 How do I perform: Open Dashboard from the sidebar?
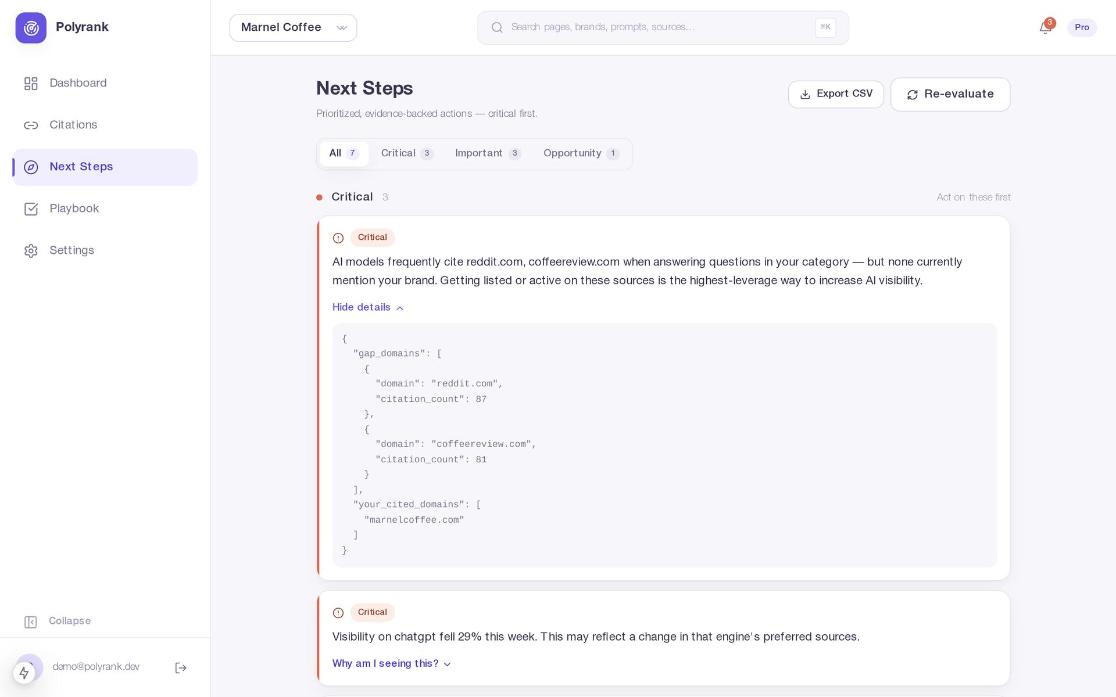coord(105,83)
